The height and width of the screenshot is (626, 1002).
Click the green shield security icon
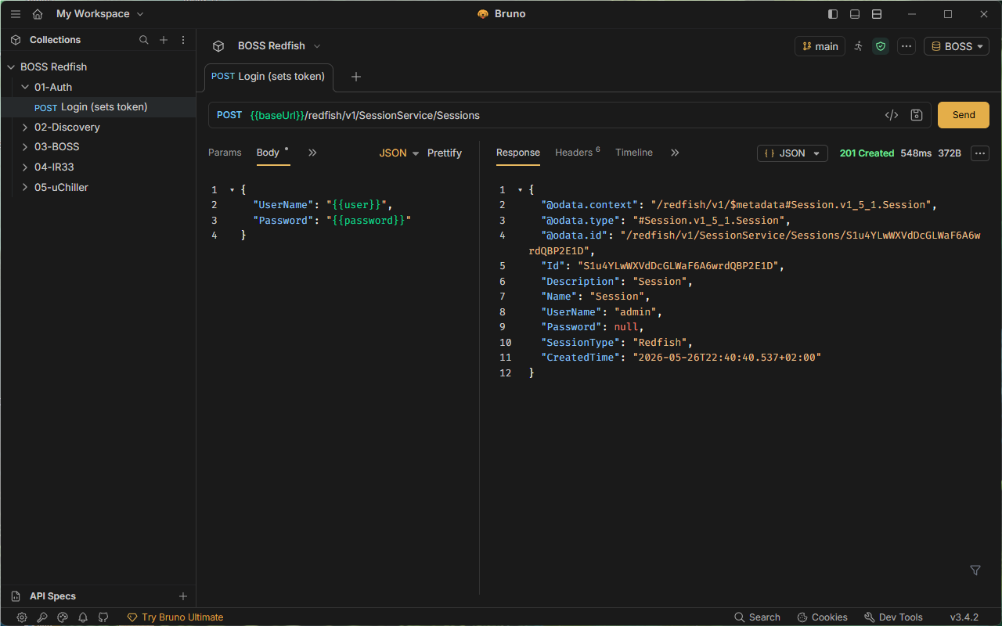881,46
